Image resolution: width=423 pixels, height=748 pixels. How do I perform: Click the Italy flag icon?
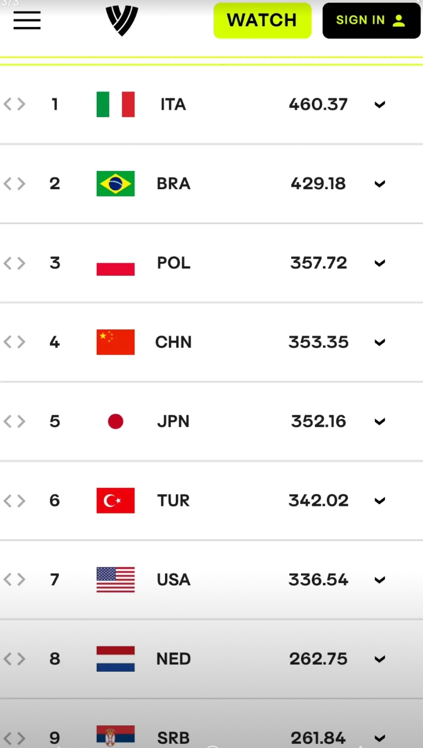[116, 104]
